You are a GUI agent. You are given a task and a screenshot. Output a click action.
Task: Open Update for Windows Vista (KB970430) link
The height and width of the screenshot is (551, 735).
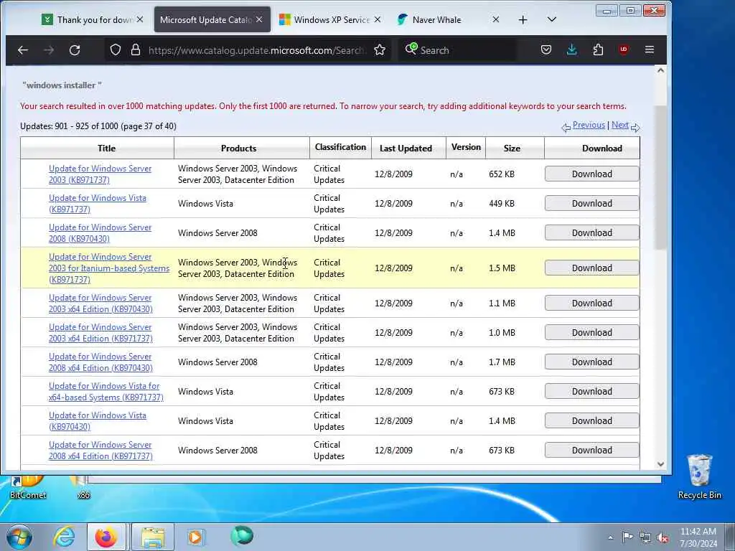pyautogui.click(x=98, y=420)
